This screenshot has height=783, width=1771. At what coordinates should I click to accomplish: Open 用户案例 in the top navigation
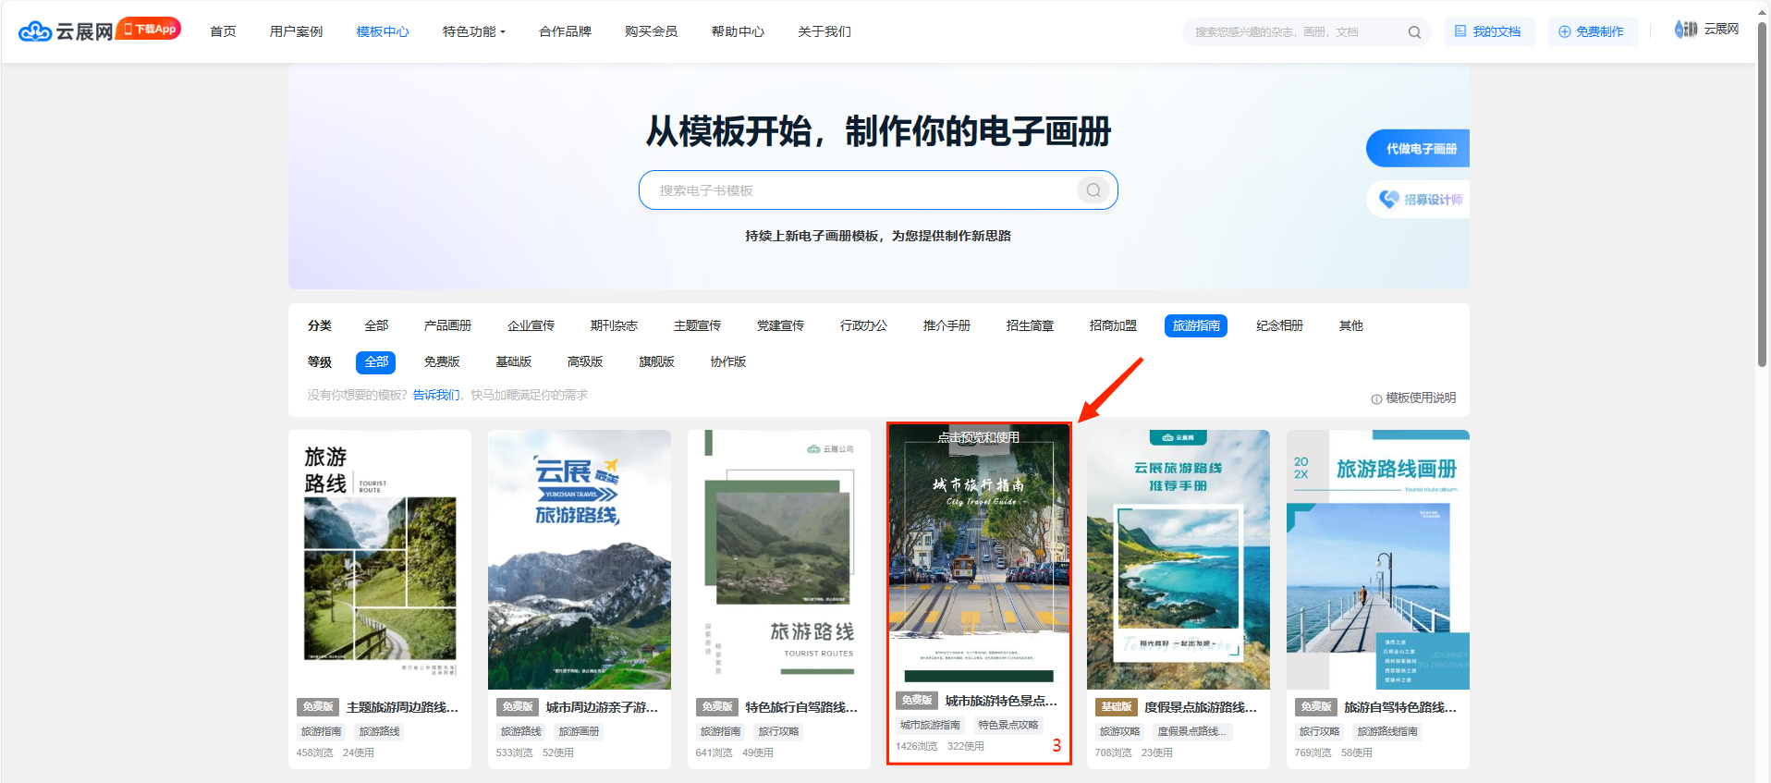[x=296, y=31]
